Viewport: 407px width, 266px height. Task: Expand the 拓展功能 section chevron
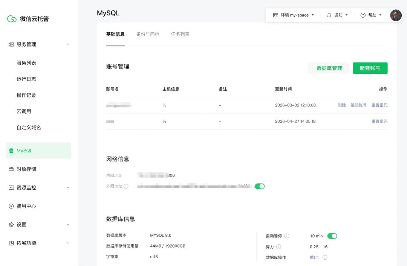(x=68, y=243)
